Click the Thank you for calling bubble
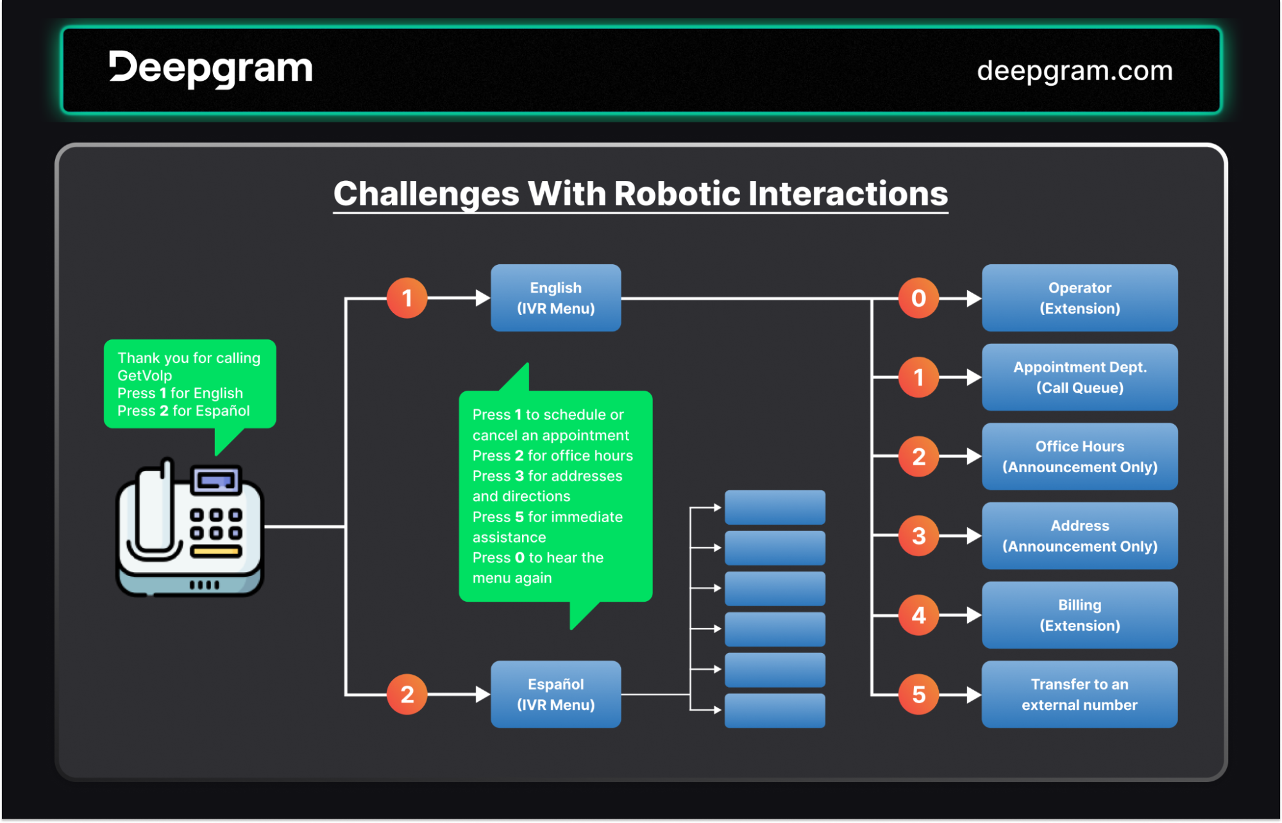Screen dimensions: 1282x823 tap(190, 384)
